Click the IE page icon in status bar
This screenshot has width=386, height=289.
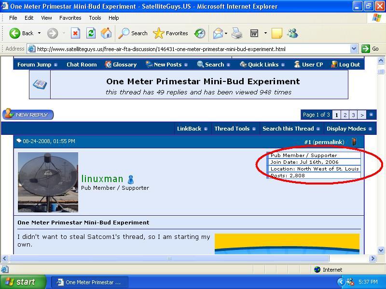point(5,269)
